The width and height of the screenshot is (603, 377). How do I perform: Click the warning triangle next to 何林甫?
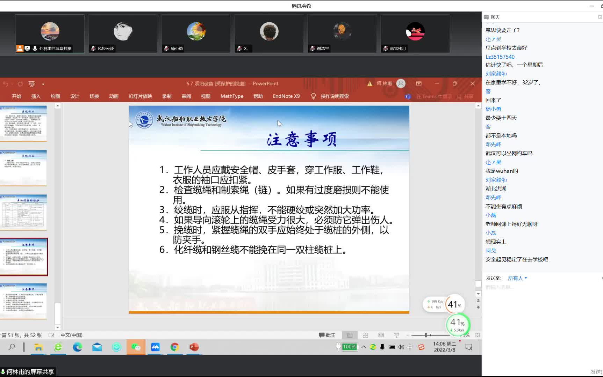point(369,83)
